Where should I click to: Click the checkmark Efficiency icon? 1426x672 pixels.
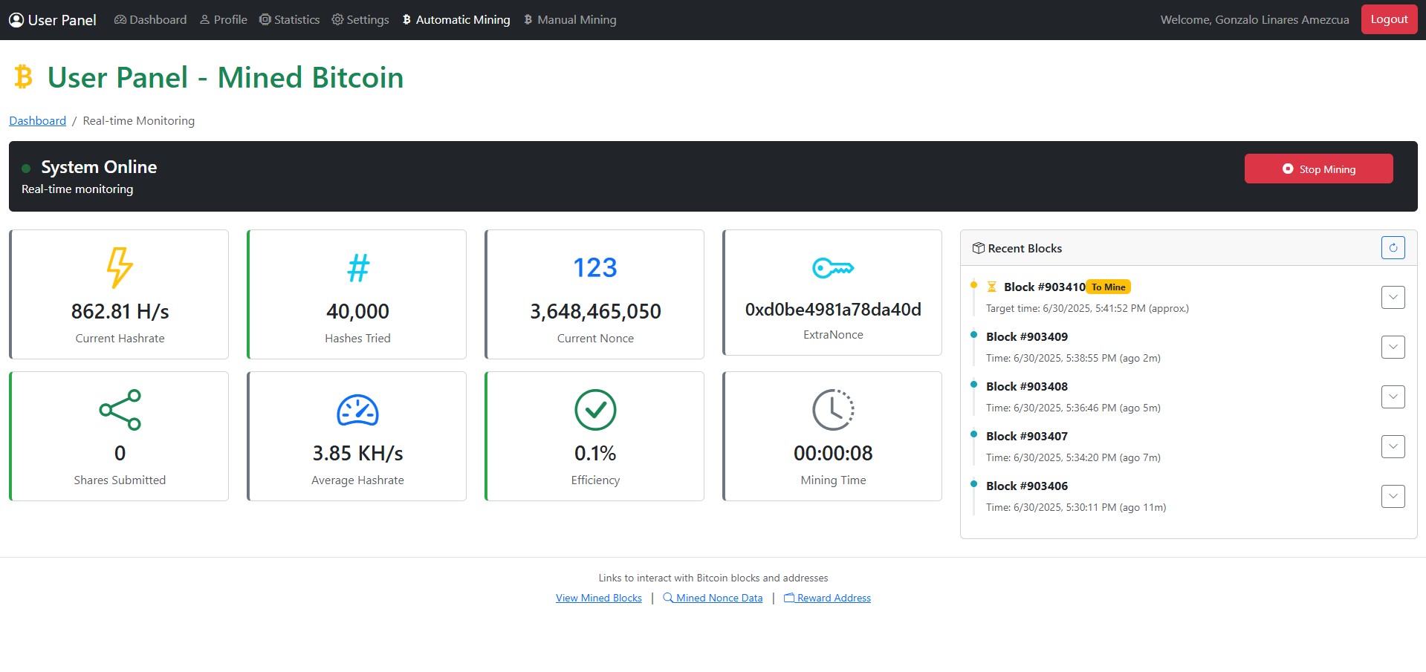coord(595,410)
